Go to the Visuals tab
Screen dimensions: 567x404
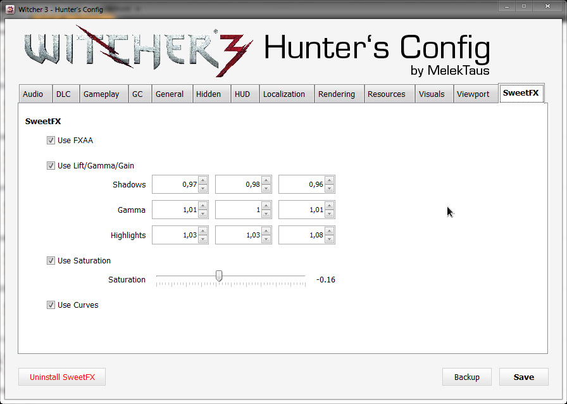pos(432,94)
